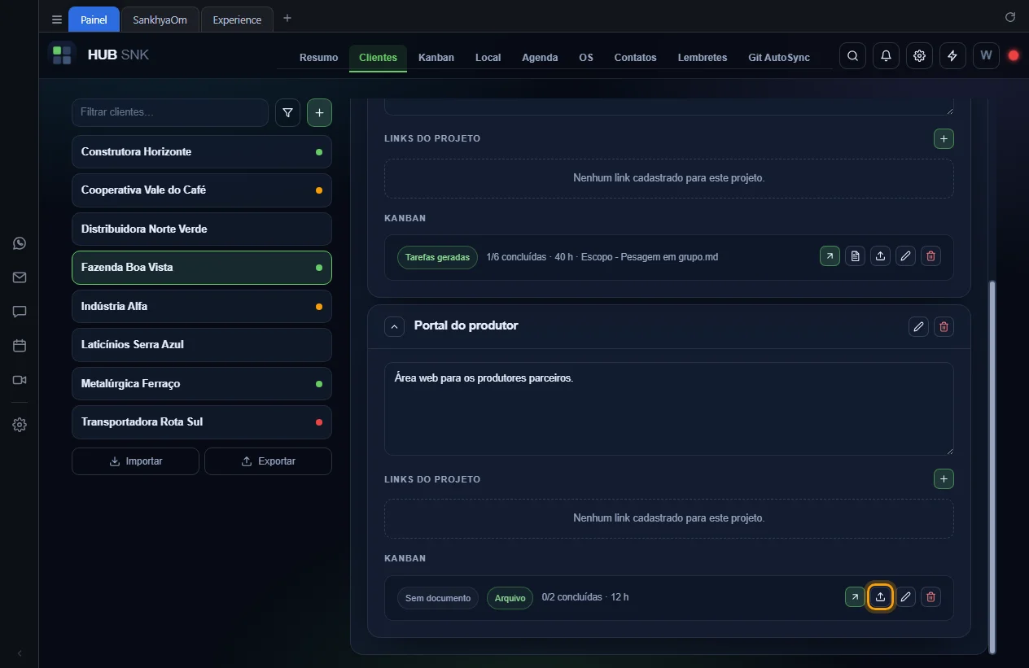Focus the Filtrar clientes search field
Image resolution: width=1029 pixels, height=668 pixels.
coord(170,112)
